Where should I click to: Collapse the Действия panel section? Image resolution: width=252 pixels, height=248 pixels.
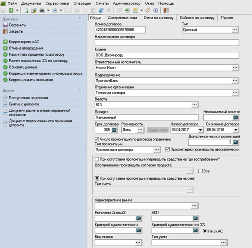point(80,18)
